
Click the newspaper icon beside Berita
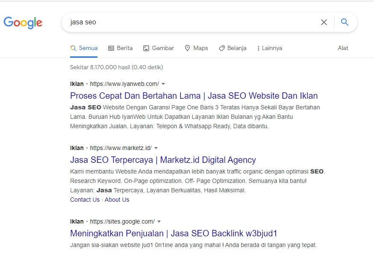coord(111,48)
